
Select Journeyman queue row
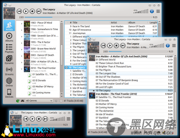tap(111, 33)
